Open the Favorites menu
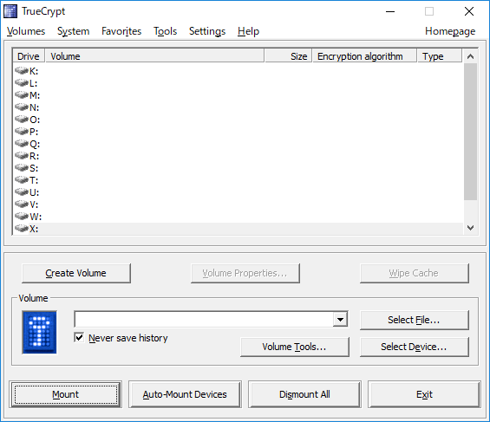490x422 pixels. click(x=121, y=31)
